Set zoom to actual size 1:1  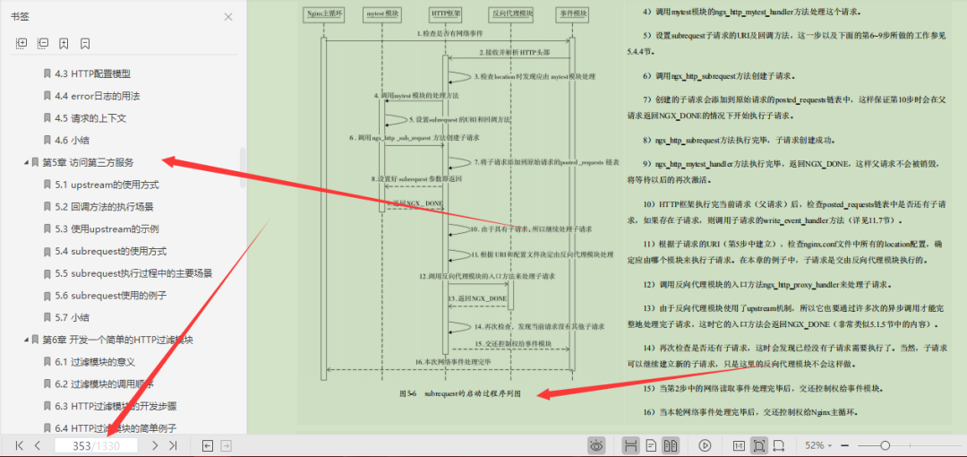(x=739, y=445)
